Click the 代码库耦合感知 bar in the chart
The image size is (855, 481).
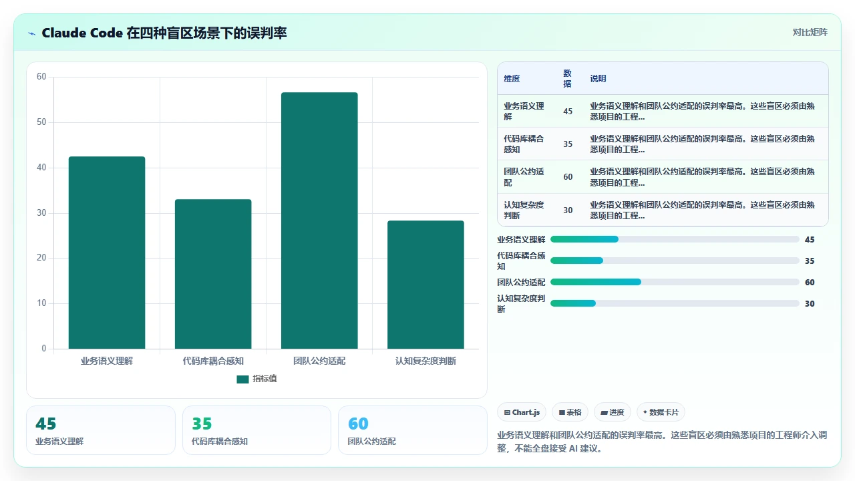click(x=213, y=274)
